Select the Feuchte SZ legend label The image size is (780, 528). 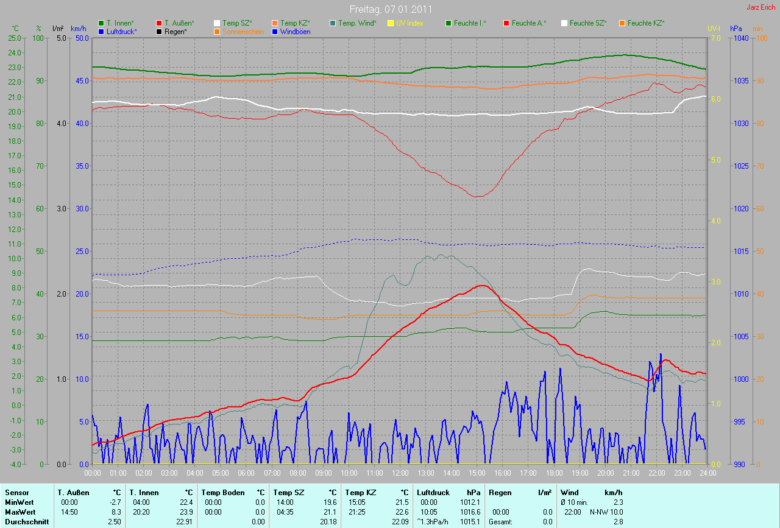(x=588, y=23)
